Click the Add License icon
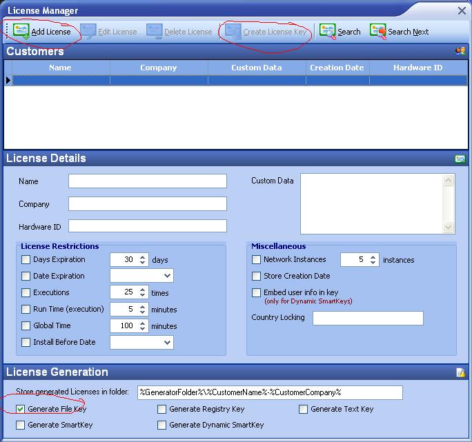 coord(21,31)
